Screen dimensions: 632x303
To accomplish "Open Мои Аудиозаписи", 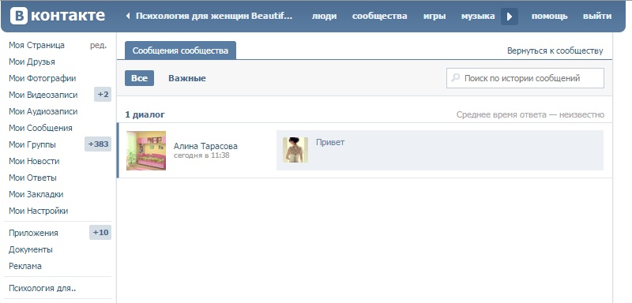I will point(43,111).
